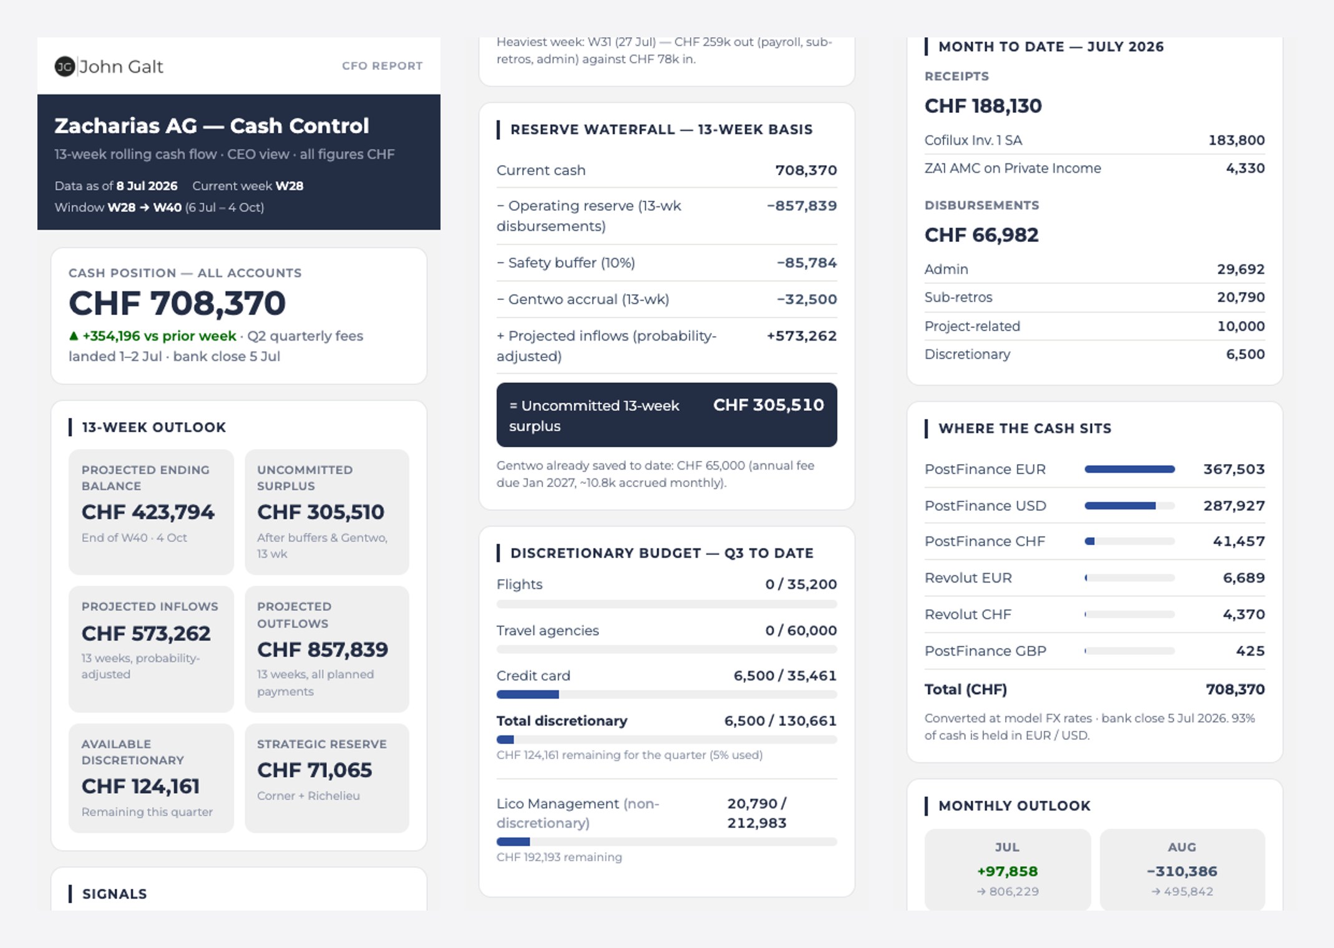
Task: Click the PostFinance GBP 425 row
Action: (1094, 651)
